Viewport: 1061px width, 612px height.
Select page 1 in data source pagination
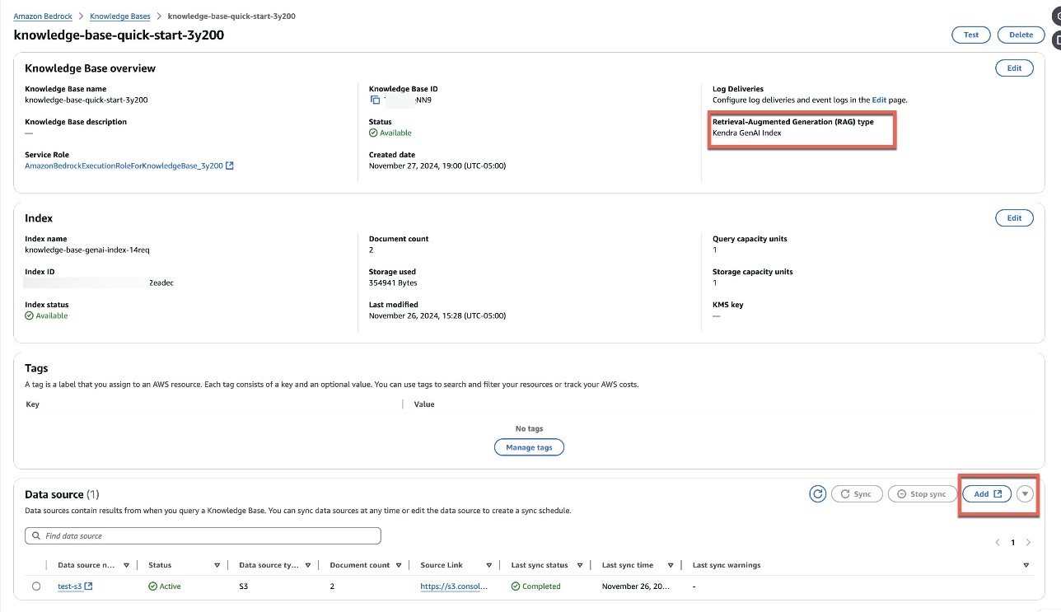point(1013,543)
